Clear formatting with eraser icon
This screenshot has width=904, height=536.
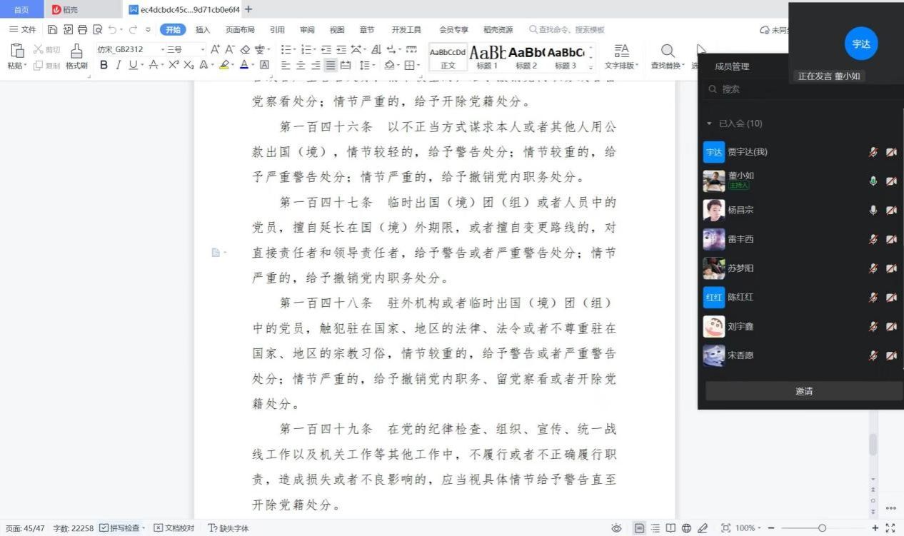[245, 49]
